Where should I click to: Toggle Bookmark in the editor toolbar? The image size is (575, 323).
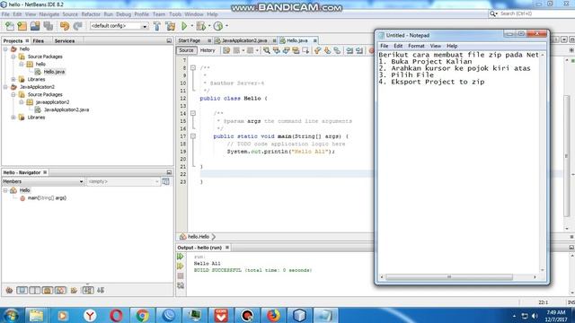[x=337, y=50]
